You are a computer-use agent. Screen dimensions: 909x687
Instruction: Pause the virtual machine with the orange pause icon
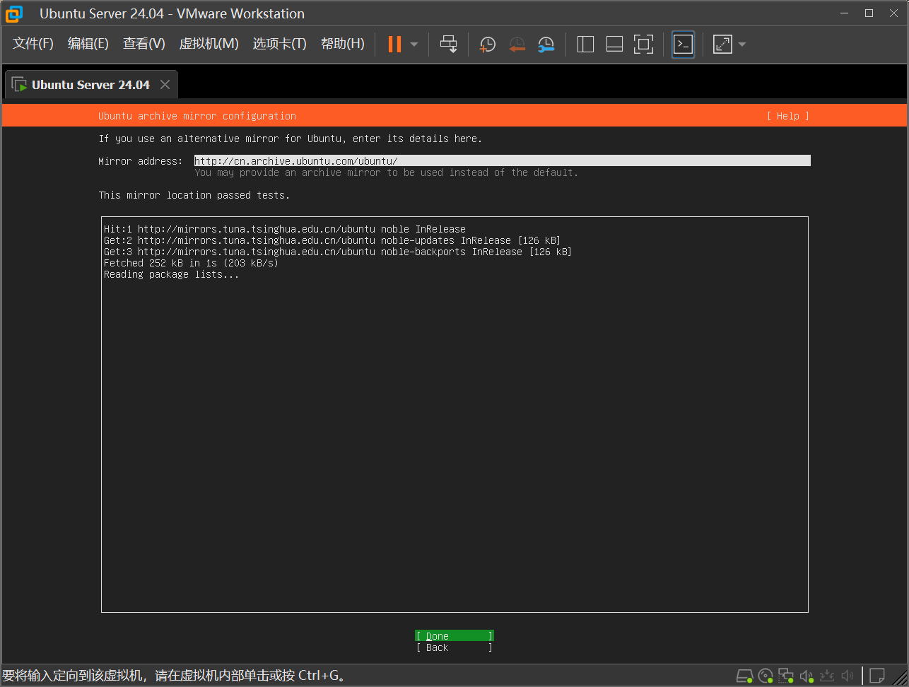point(394,45)
